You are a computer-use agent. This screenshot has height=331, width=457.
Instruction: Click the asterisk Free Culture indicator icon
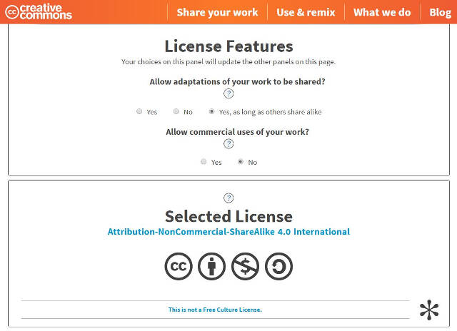pos(429,310)
